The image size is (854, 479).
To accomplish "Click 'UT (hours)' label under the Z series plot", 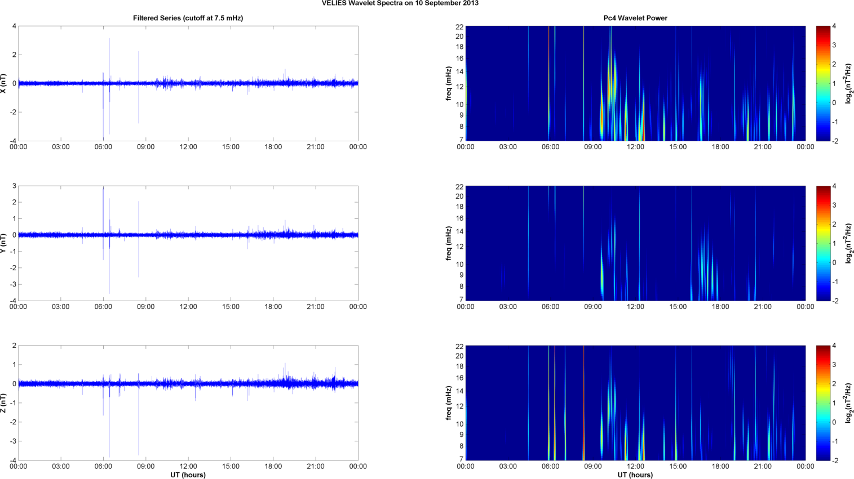I will (188, 474).
